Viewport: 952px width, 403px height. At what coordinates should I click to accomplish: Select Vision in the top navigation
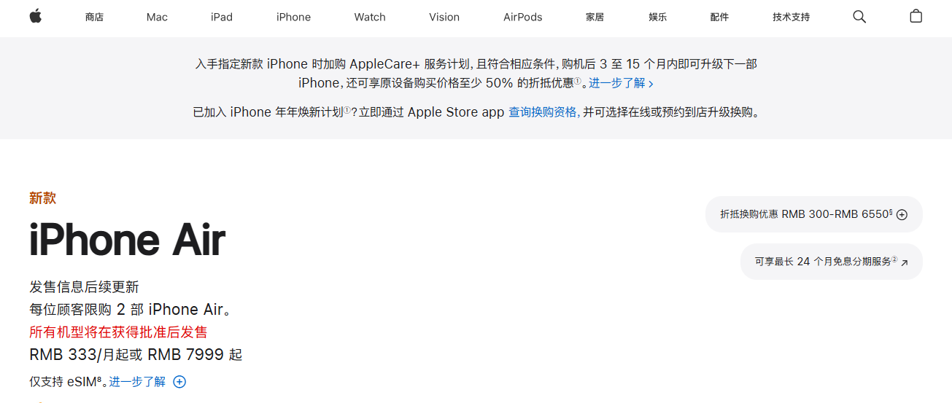click(444, 17)
